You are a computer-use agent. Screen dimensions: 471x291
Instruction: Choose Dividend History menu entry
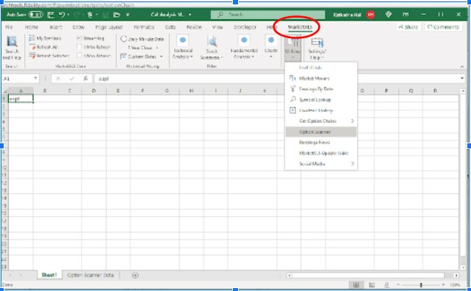321,110
